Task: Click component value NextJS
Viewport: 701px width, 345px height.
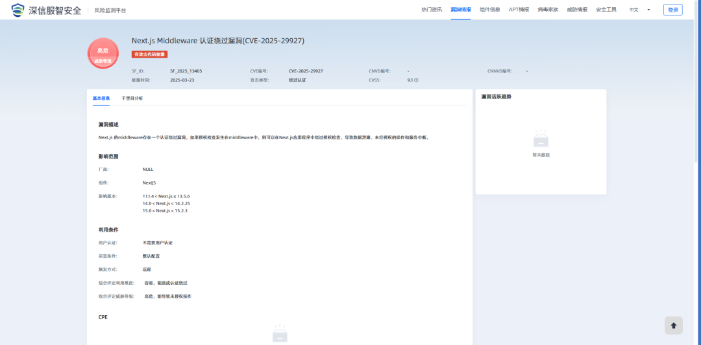Action: pos(149,183)
